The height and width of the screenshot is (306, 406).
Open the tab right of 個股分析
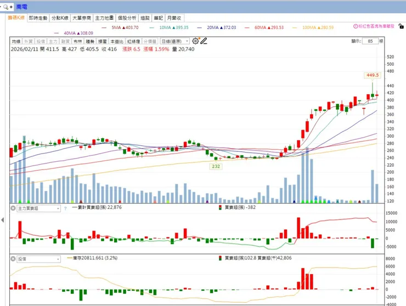coord(145,18)
